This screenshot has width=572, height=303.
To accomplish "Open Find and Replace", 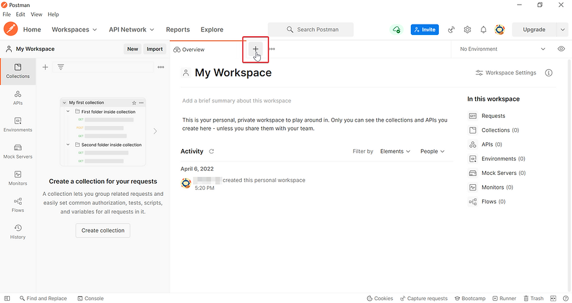I will pyautogui.click(x=43, y=298).
